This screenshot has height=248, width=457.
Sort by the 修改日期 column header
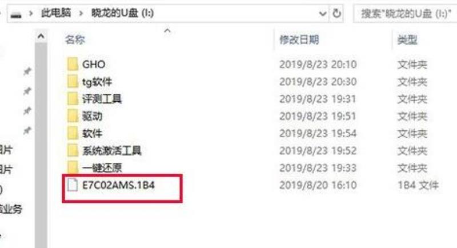(x=299, y=39)
